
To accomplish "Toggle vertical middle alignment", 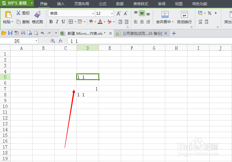I will coord(142,13).
